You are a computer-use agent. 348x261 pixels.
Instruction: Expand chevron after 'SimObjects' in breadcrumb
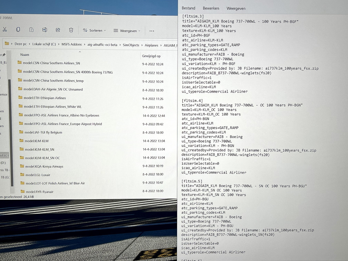[142, 45]
